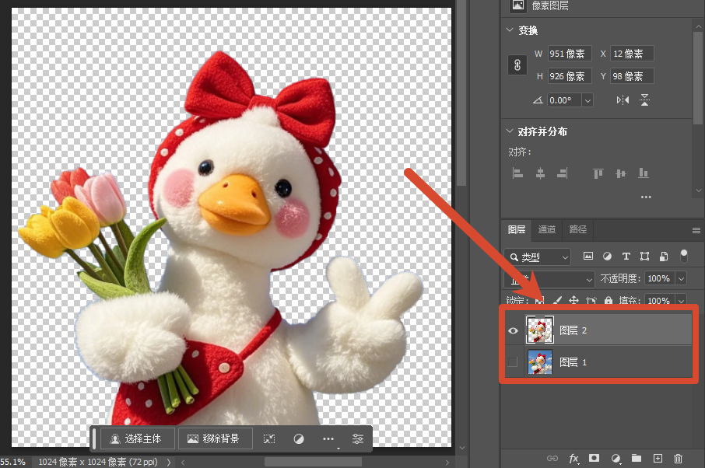The width and height of the screenshot is (705, 468).
Task: Lock layer position with move icon
Action: point(573,300)
